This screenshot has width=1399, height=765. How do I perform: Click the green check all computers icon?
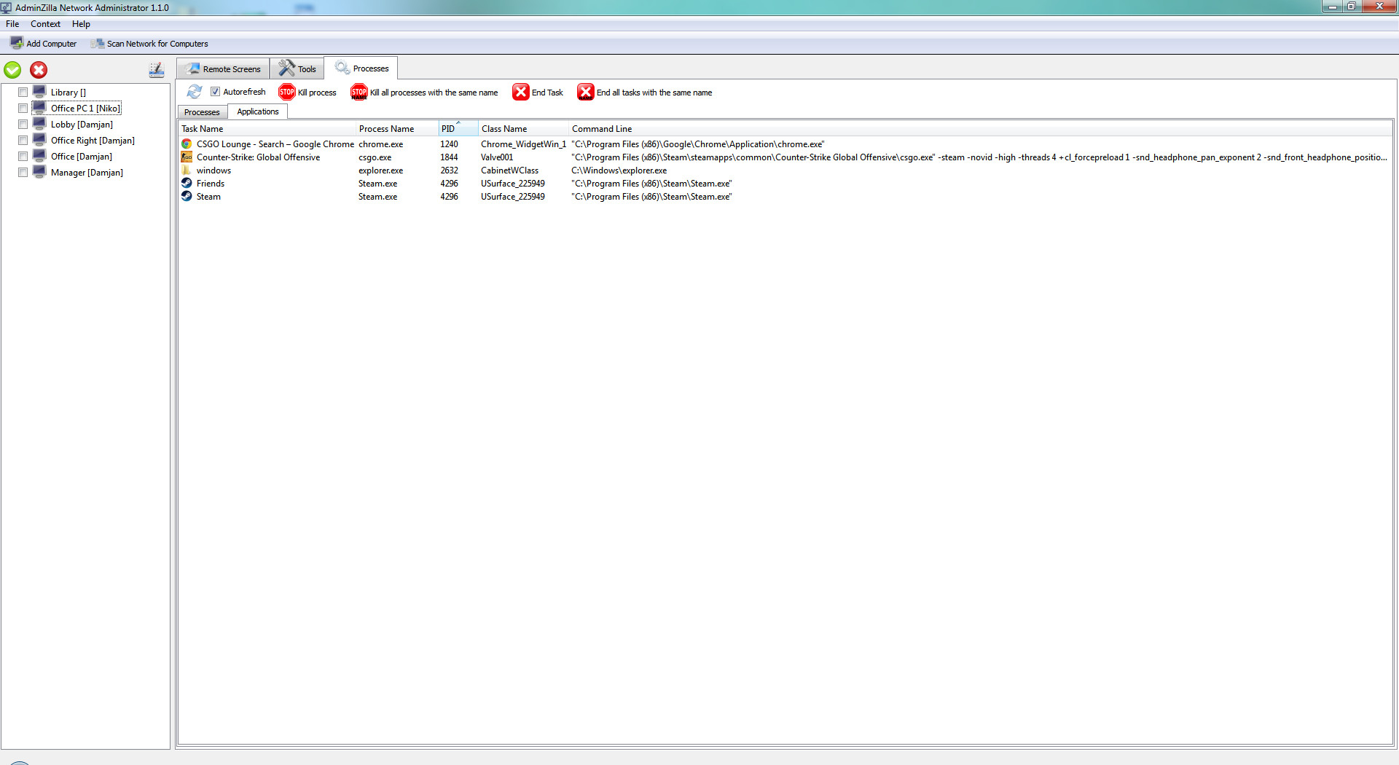tap(12, 70)
